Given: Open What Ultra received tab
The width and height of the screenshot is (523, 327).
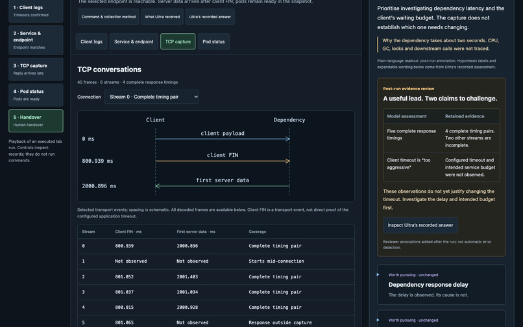Looking at the screenshot, I should 162,17.
